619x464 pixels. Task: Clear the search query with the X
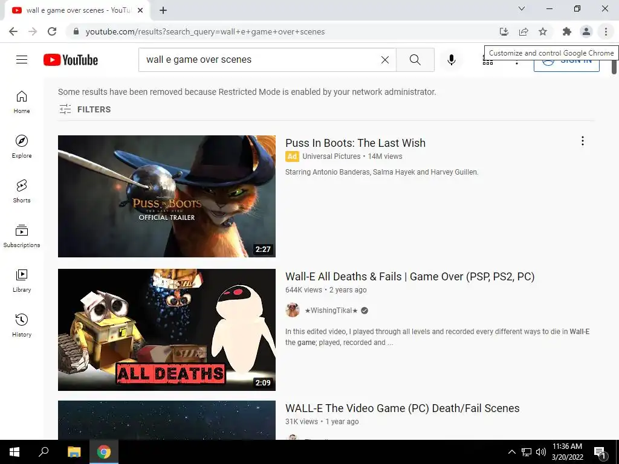pos(385,60)
